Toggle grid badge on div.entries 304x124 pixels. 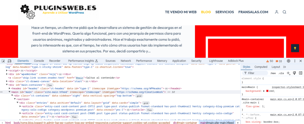(146, 103)
